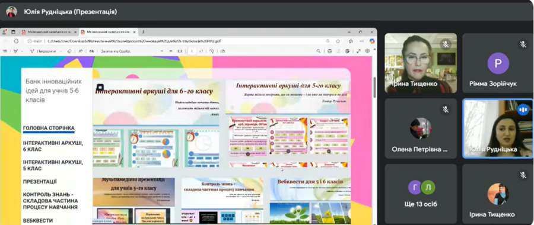Click the PDF search magnifier icon
The width and height of the screenshot is (534, 225).
point(319,52)
